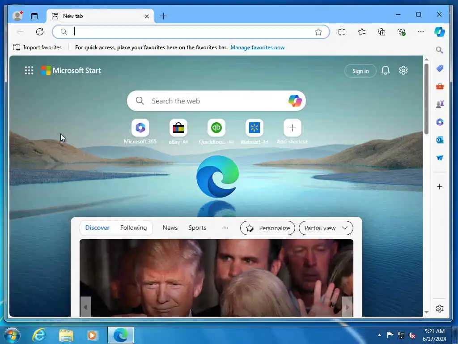Show next story with right arrow

tap(347, 306)
